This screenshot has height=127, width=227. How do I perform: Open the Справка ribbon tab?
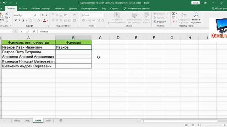[x=114, y=8]
